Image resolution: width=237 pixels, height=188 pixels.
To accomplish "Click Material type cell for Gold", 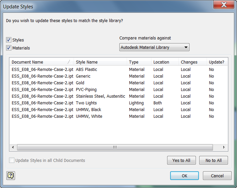I will point(137,83).
